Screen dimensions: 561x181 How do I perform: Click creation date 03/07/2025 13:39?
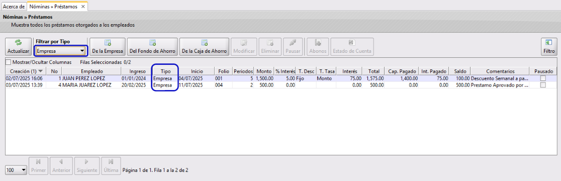26,85
